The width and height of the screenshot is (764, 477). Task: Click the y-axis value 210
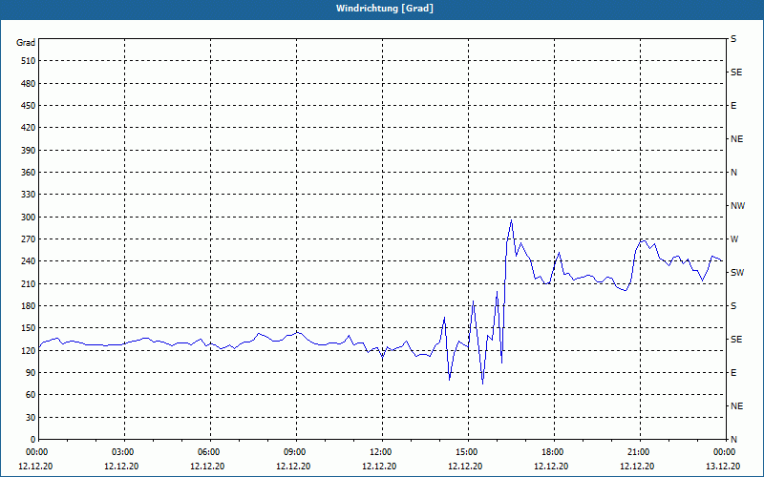pos(29,283)
